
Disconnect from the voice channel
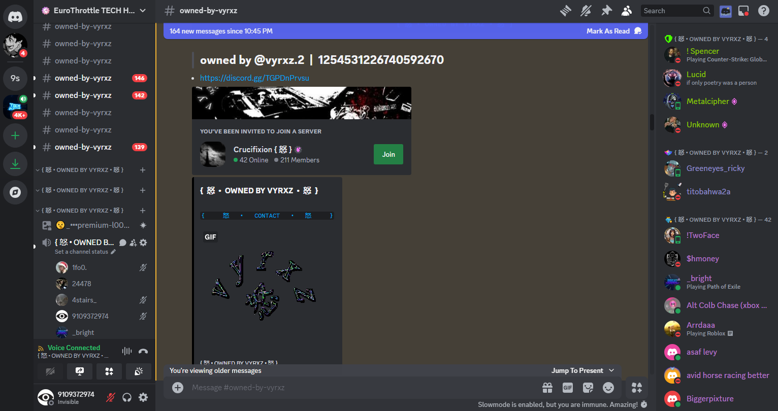pyautogui.click(x=143, y=351)
